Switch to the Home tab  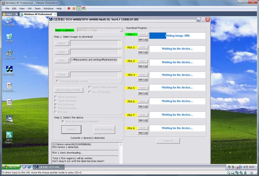10,14
